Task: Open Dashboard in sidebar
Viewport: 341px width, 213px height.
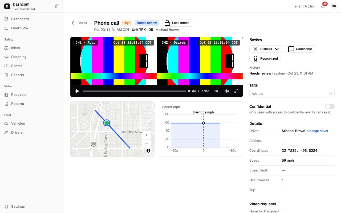Action: (x=32, y=19)
